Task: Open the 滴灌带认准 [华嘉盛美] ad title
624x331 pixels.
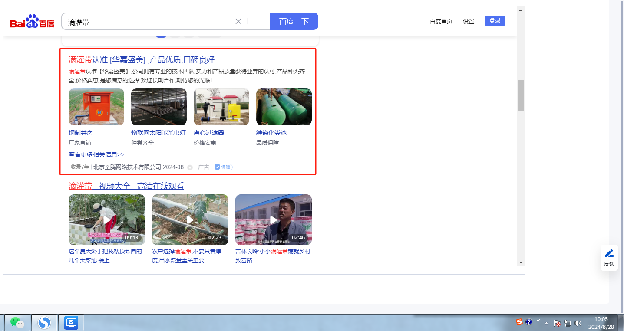Action: [142, 60]
